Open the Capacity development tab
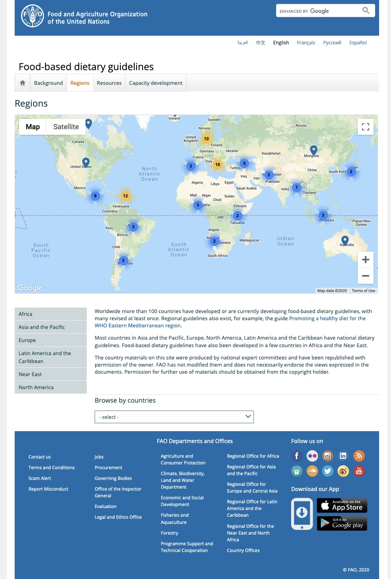Image resolution: width=391 pixels, height=579 pixels. [x=156, y=83]
